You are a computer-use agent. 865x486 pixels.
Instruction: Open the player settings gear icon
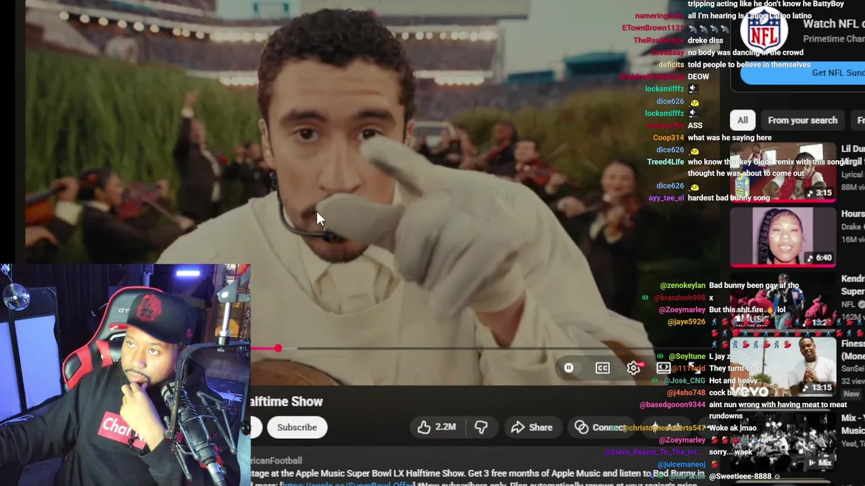[634, 368]
